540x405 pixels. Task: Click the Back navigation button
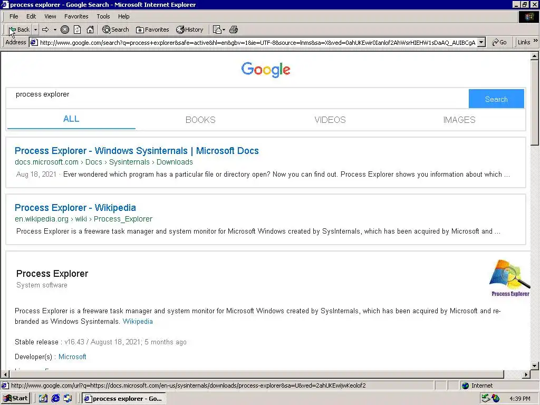(19, 30)
